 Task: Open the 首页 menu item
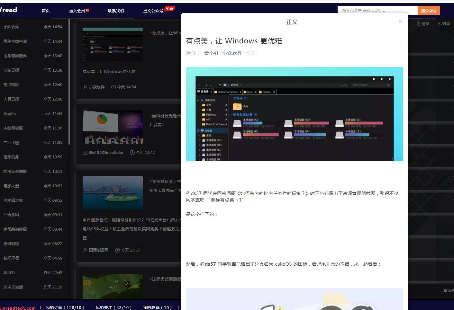pyautogui.click(x=46, y=11)
